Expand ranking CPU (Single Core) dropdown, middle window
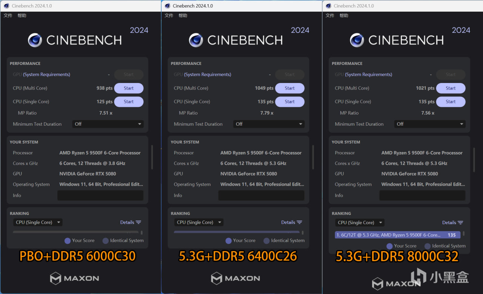 [199, 222]
